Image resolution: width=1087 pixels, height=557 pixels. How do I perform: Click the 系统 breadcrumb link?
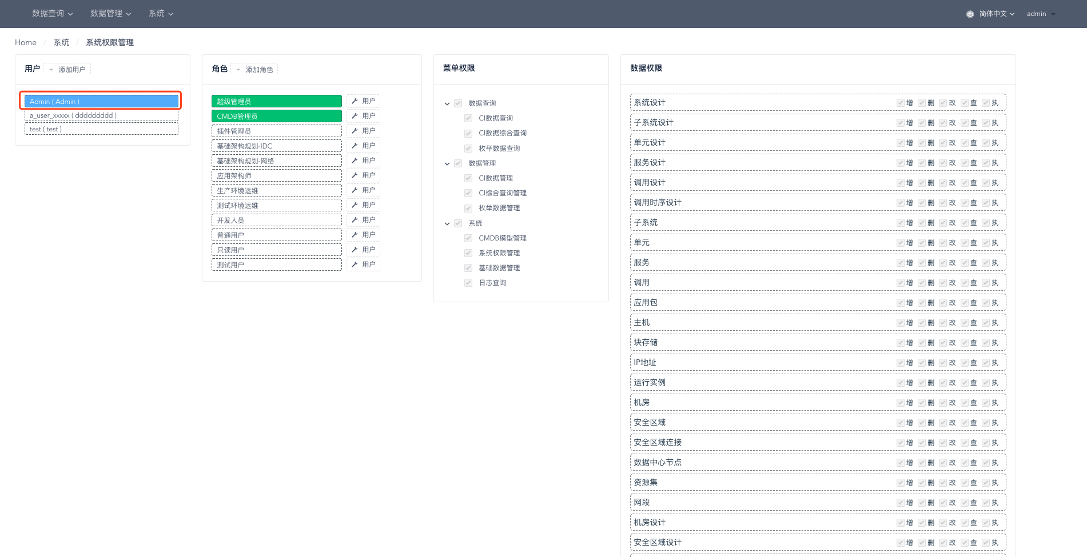click(61, 42)
